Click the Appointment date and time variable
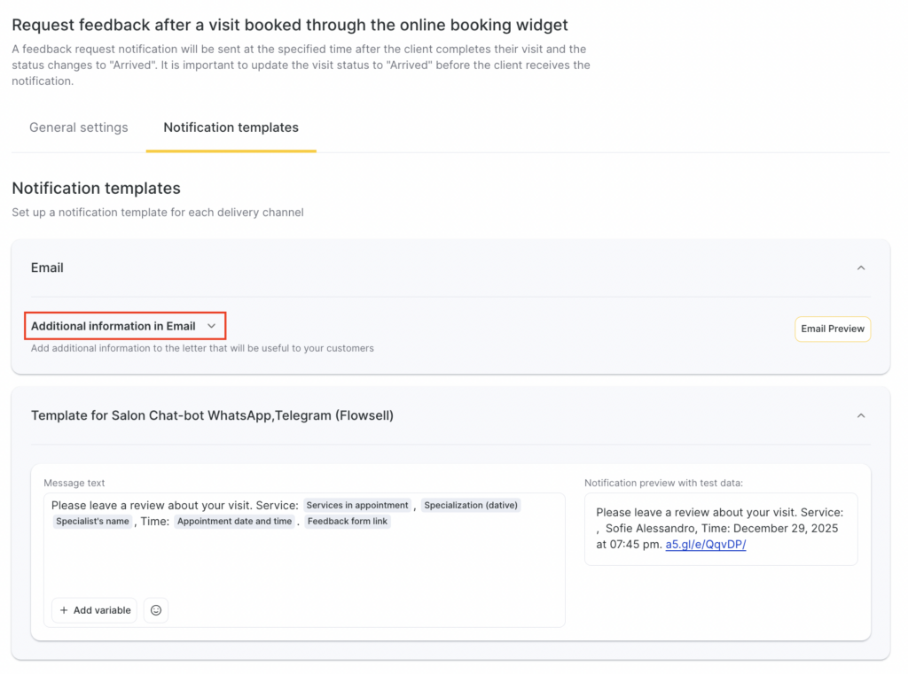908x674 pixels. point(234,522)
